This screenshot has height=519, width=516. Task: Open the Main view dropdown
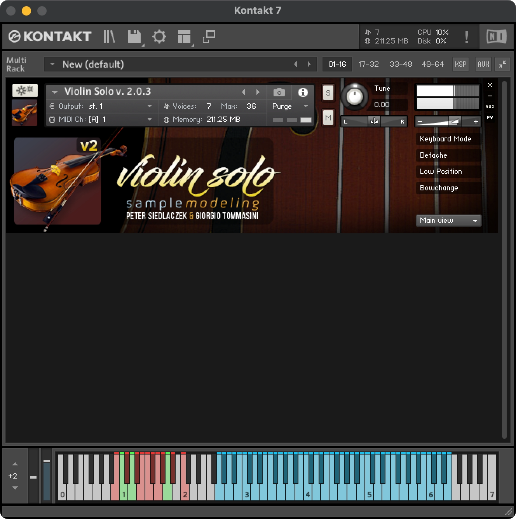pyautogui.click(x=448, y=220)
